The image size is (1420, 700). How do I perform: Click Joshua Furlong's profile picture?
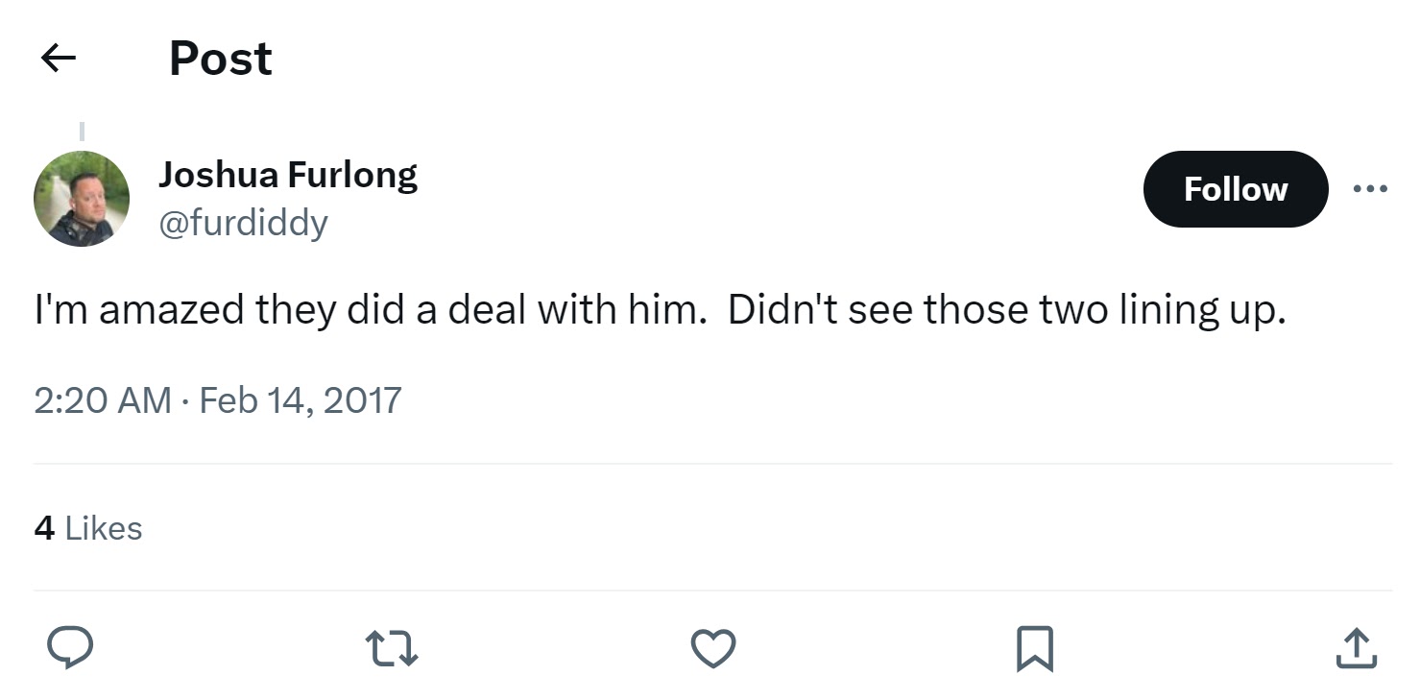point(82,199)
